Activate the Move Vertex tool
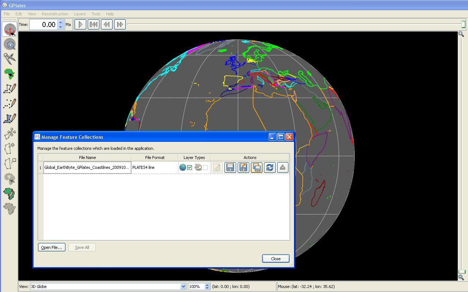Screen dimensions: 468x292 (10, 133)
